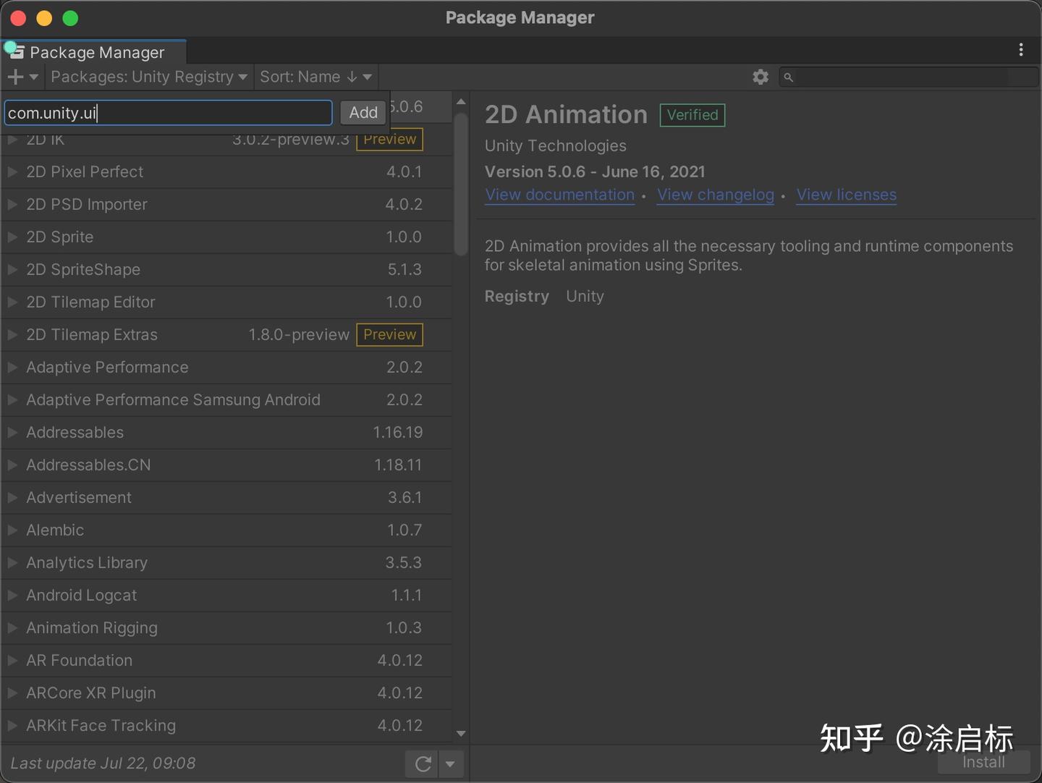
Task: Click the com.unity.ui text input field
Action: click(x=168, y=113)
